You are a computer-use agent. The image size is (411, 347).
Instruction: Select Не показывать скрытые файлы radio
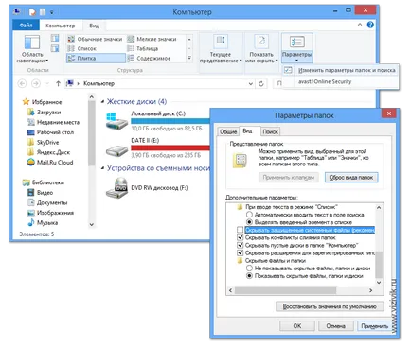click(249, 269)
